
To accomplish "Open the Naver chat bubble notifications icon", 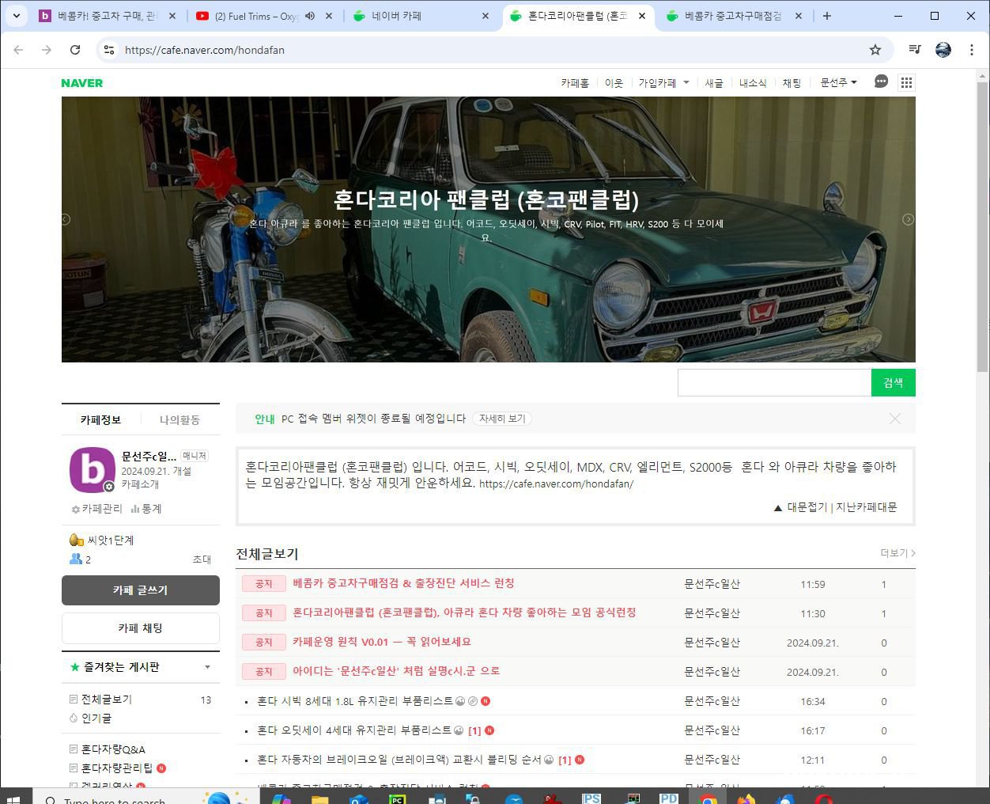I will click(881, 82).
